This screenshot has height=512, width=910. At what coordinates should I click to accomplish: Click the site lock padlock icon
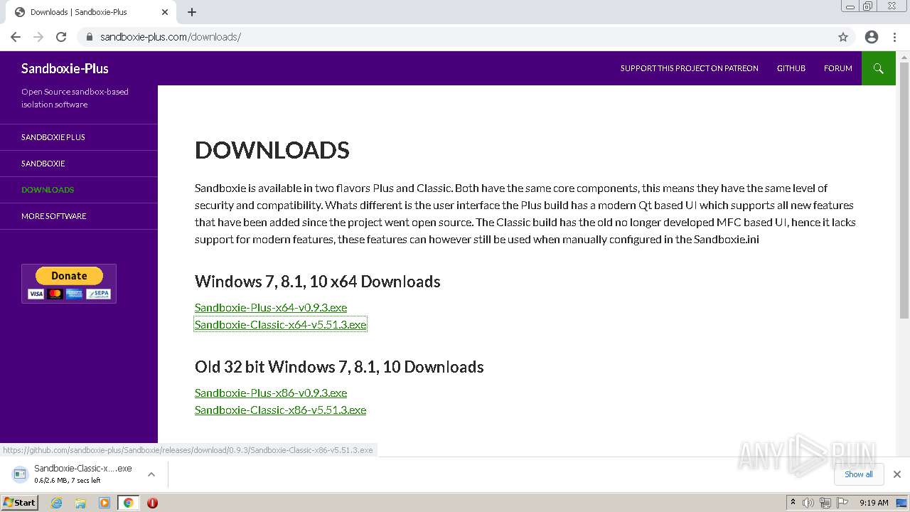tap(90, 37)
